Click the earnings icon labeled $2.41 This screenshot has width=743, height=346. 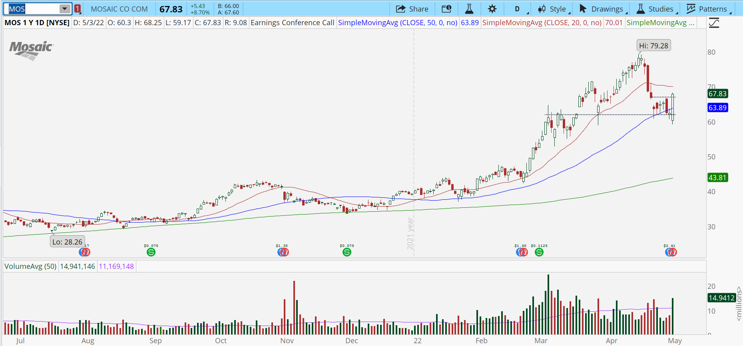[671, 252]
